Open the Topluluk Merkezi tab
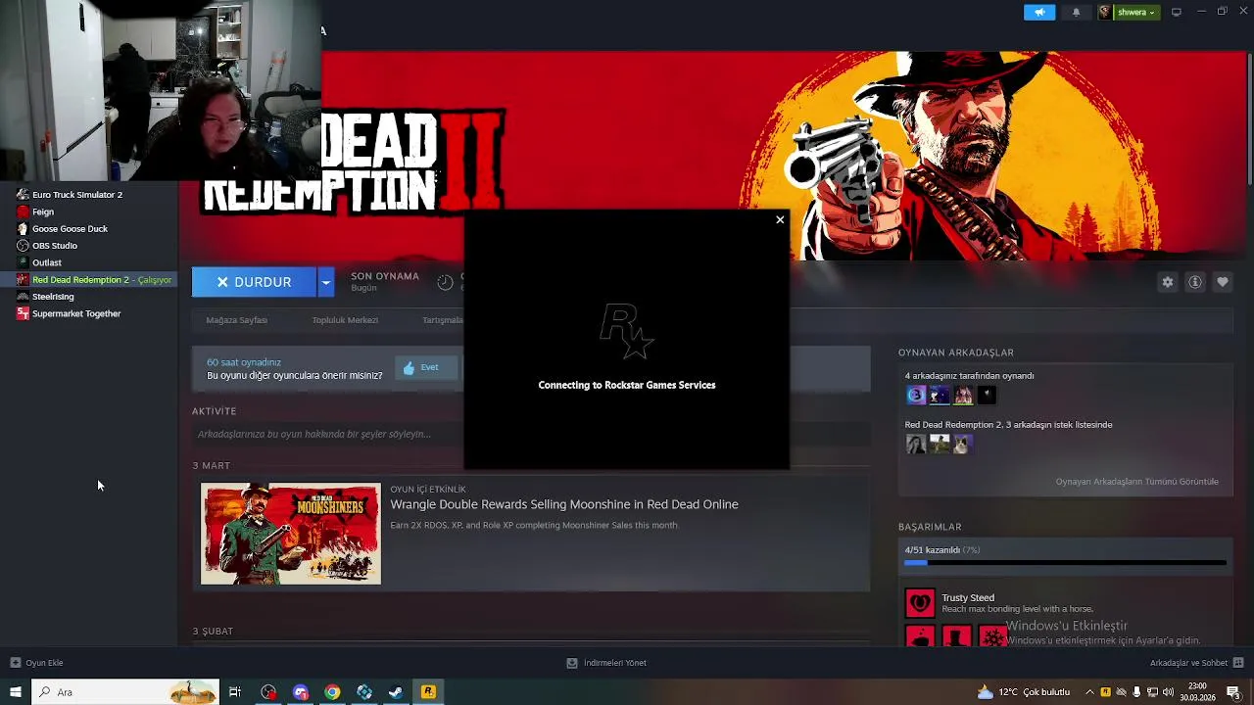 click(345, 320)
